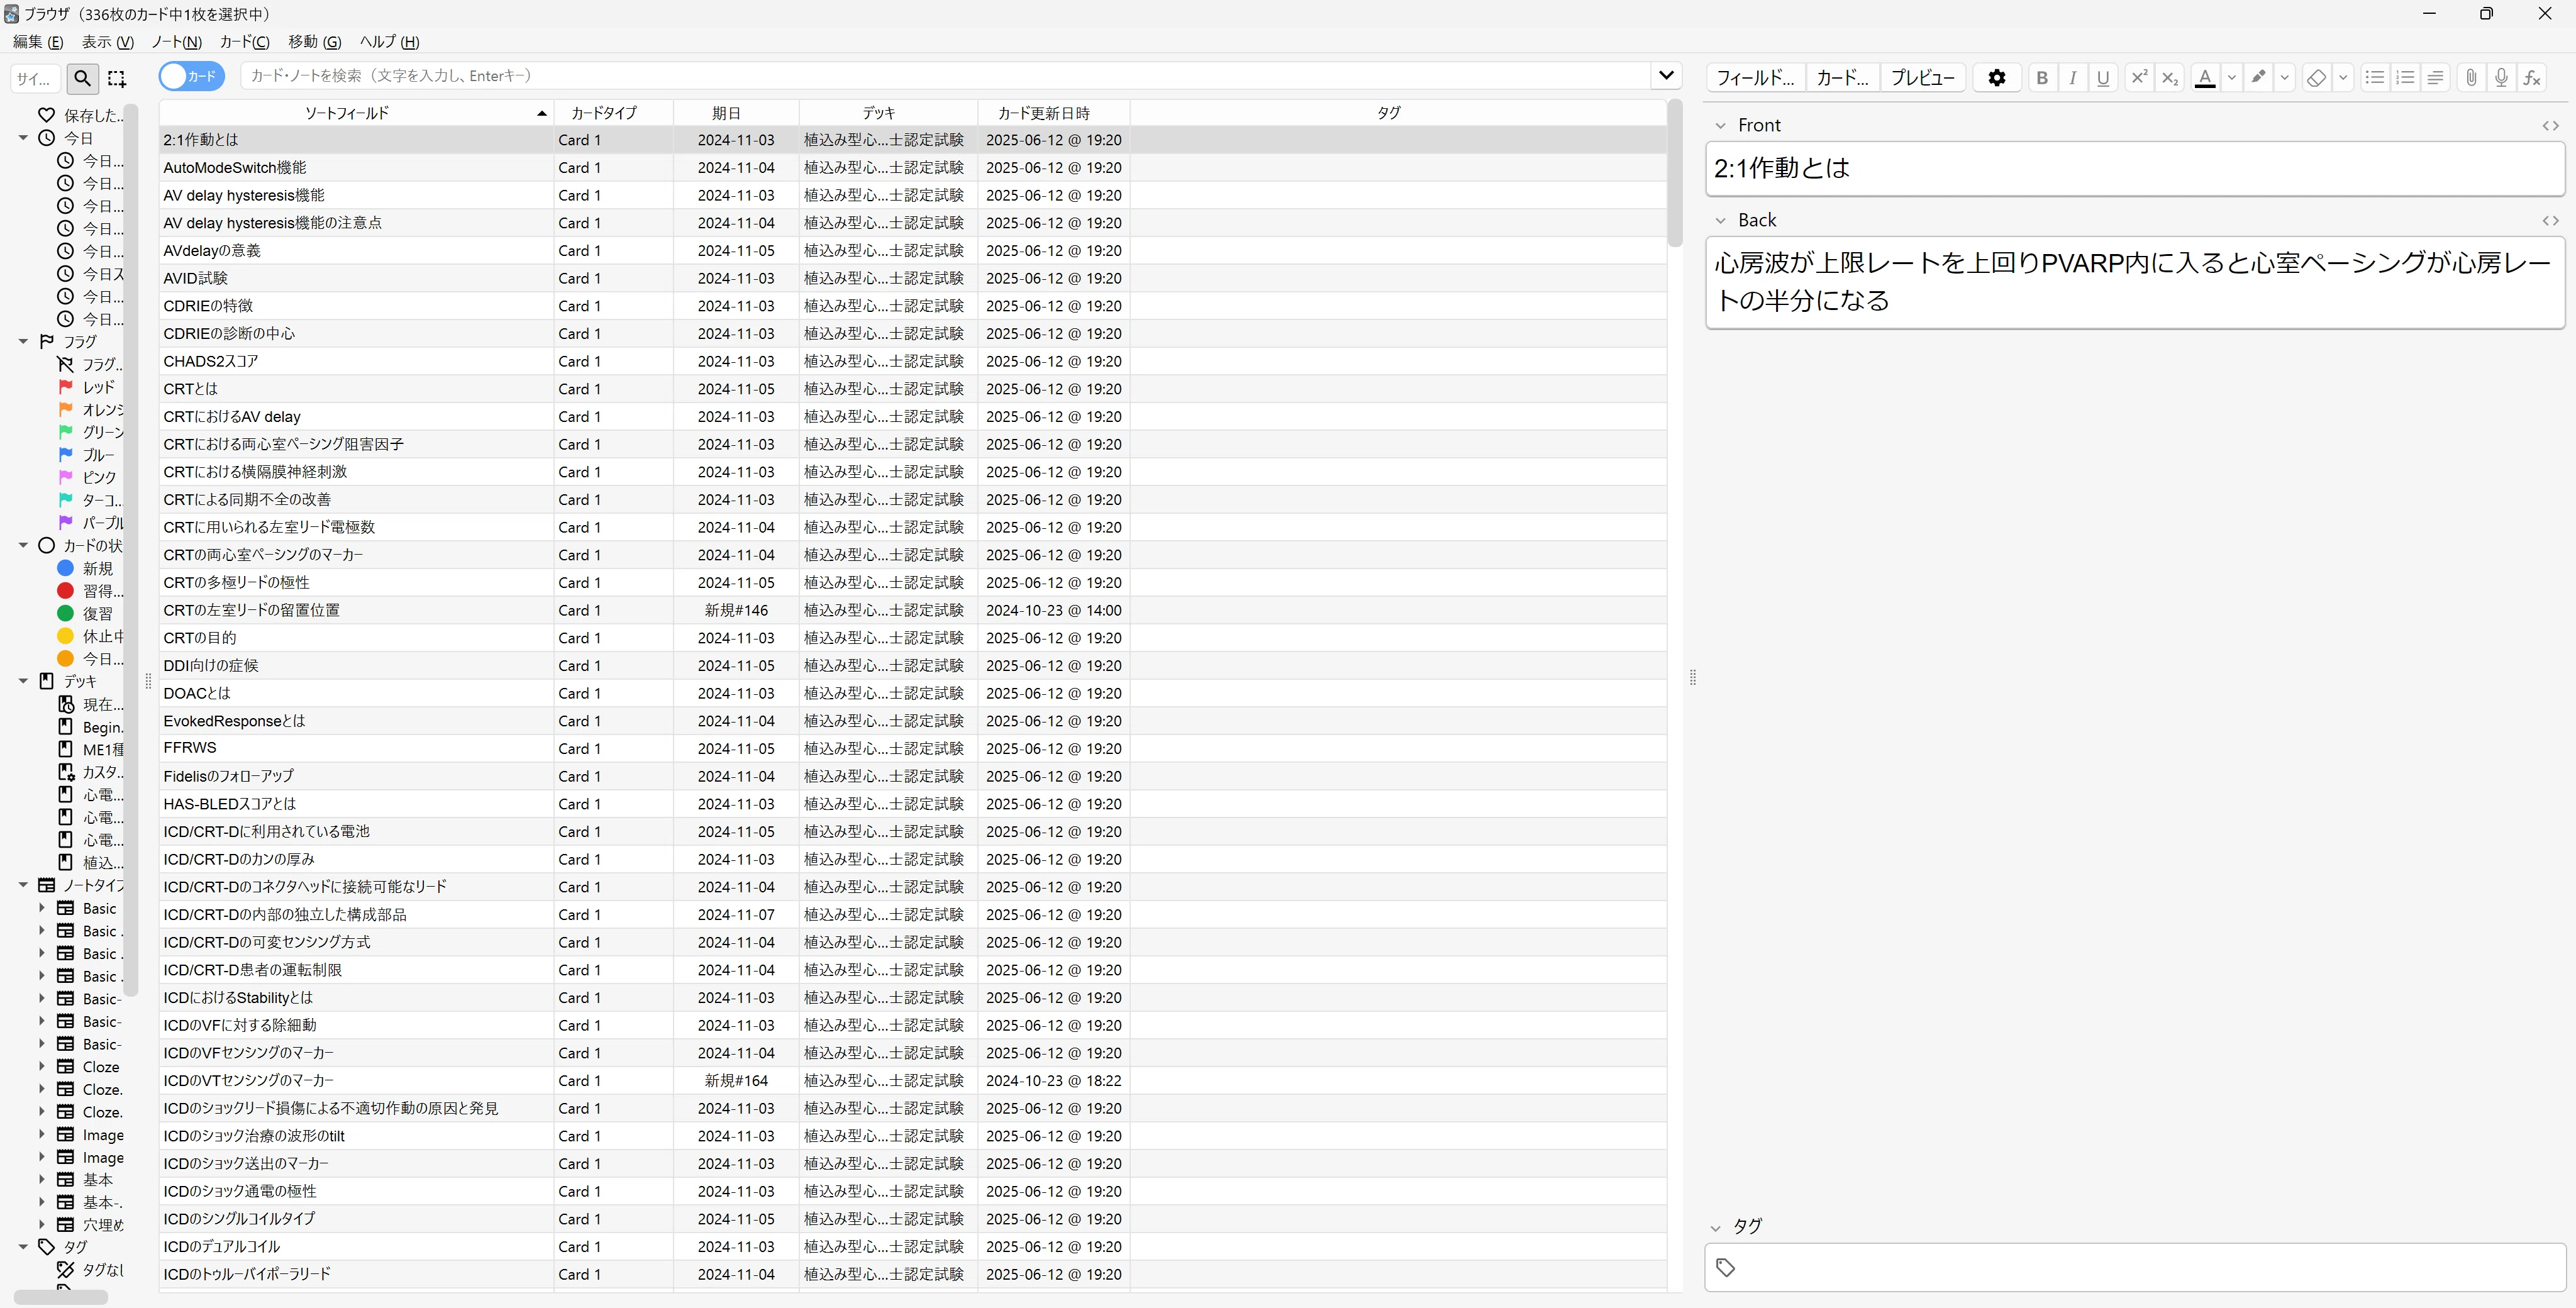Toggle bold formatting in editor toolbar
2576x1308 pixels.
pos(2042,77)
